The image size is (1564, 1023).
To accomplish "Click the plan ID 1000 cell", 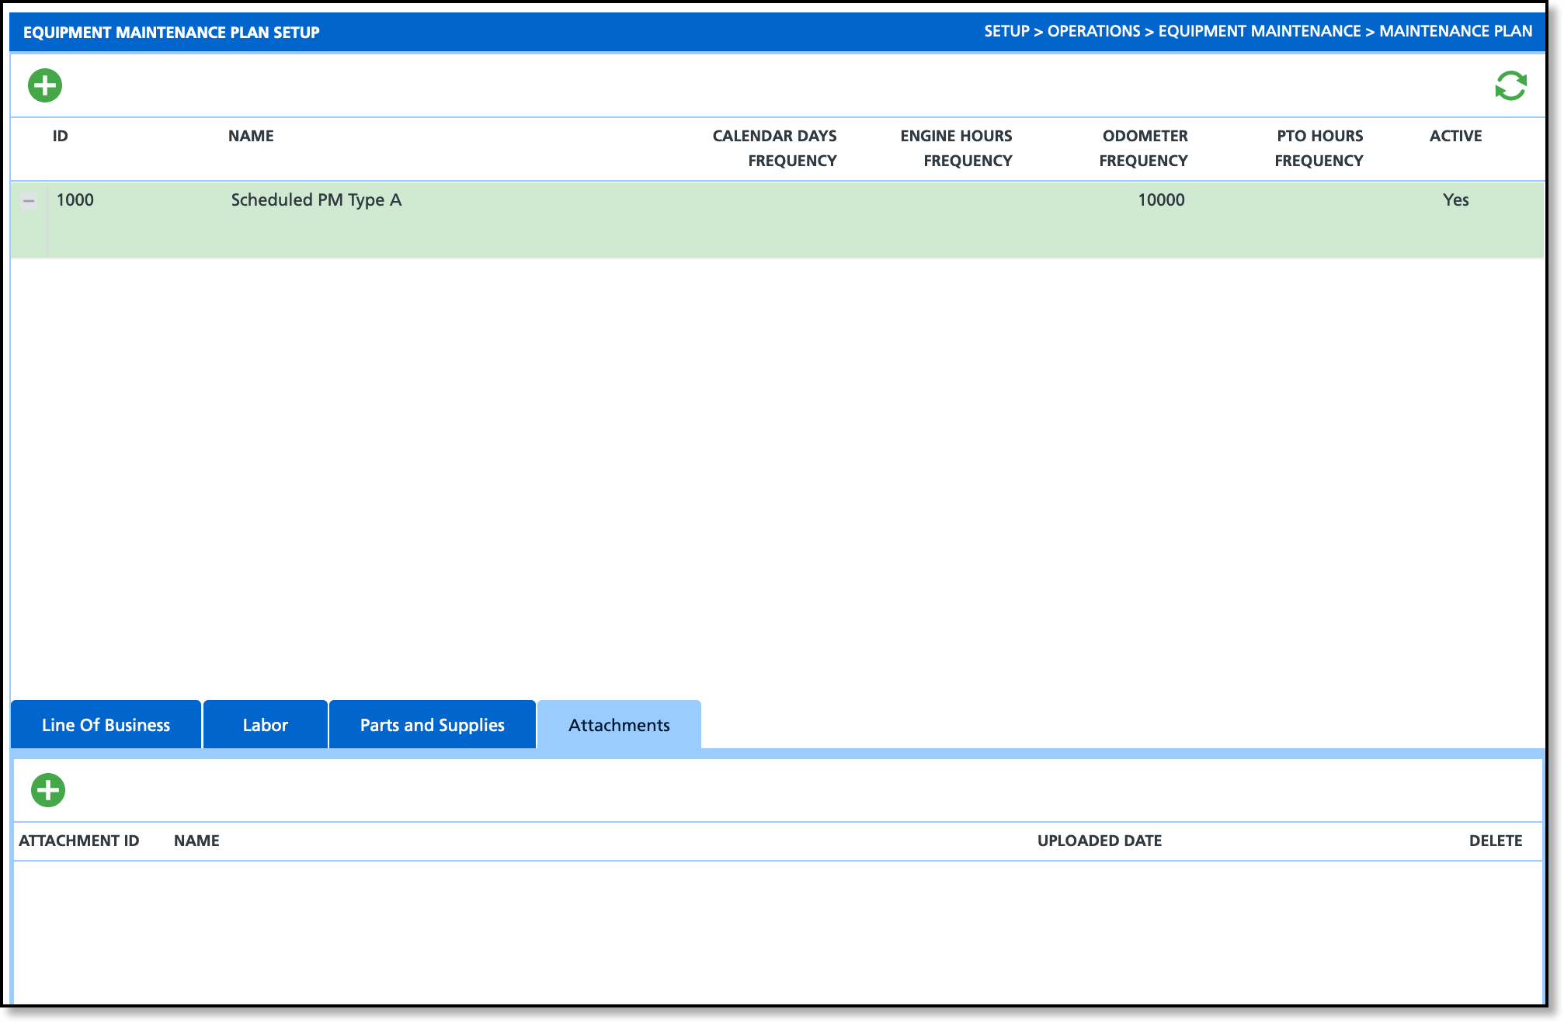I will [x=75, y=200].
